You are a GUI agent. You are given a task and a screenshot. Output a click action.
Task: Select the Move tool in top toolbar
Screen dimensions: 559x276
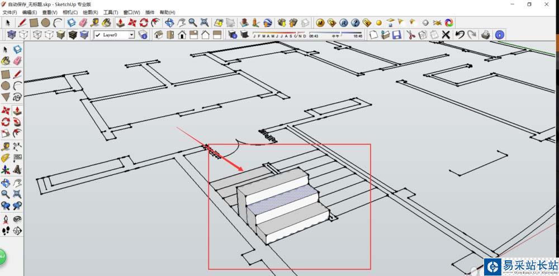pyautogui.click(x=132, y=23)
